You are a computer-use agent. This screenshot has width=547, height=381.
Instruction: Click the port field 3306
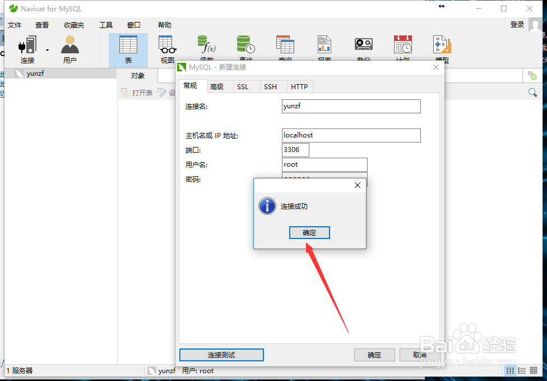tap(295, 150)
